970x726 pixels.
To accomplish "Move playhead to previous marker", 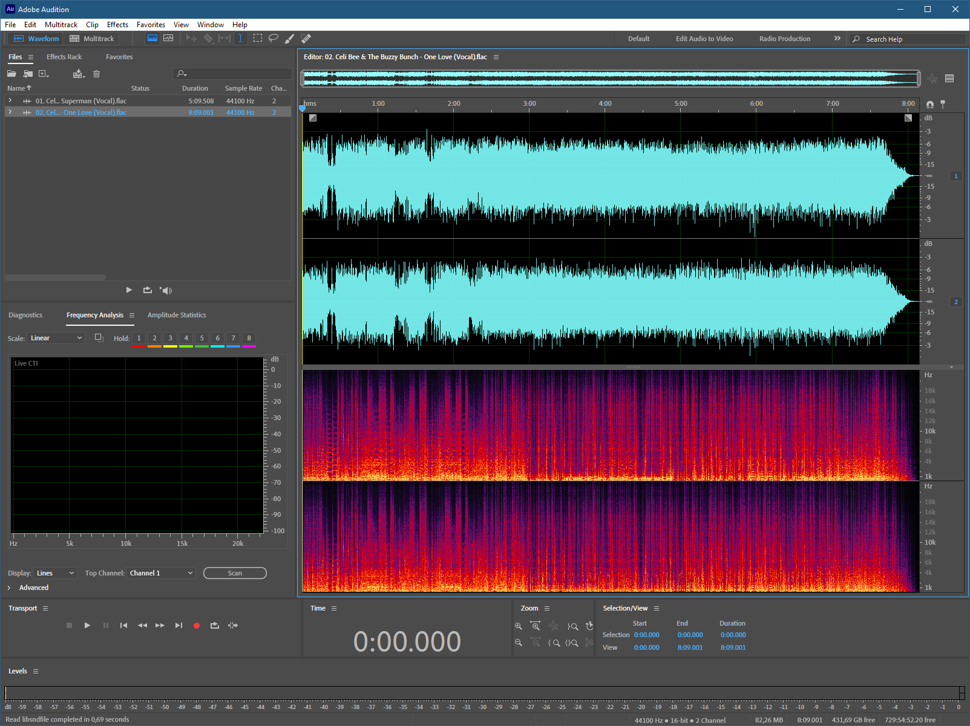I will (123, 626).
